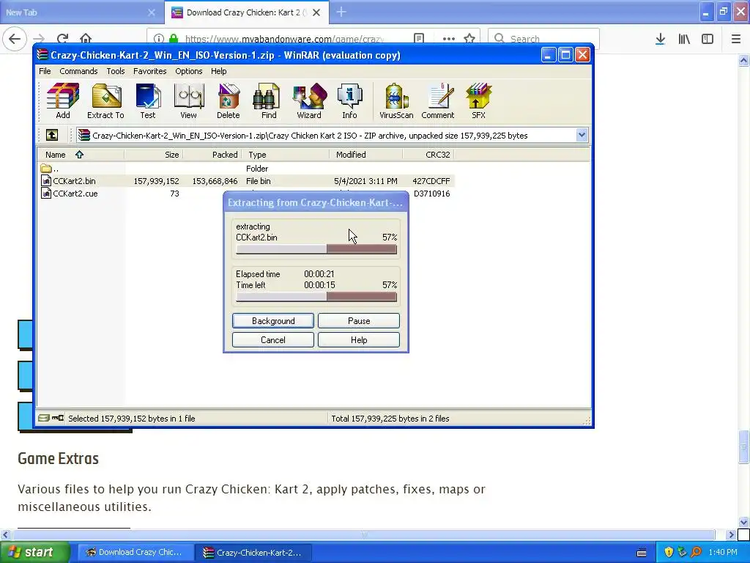
Task: Select the parent folder '..' entry
Action: click(50, 169)
